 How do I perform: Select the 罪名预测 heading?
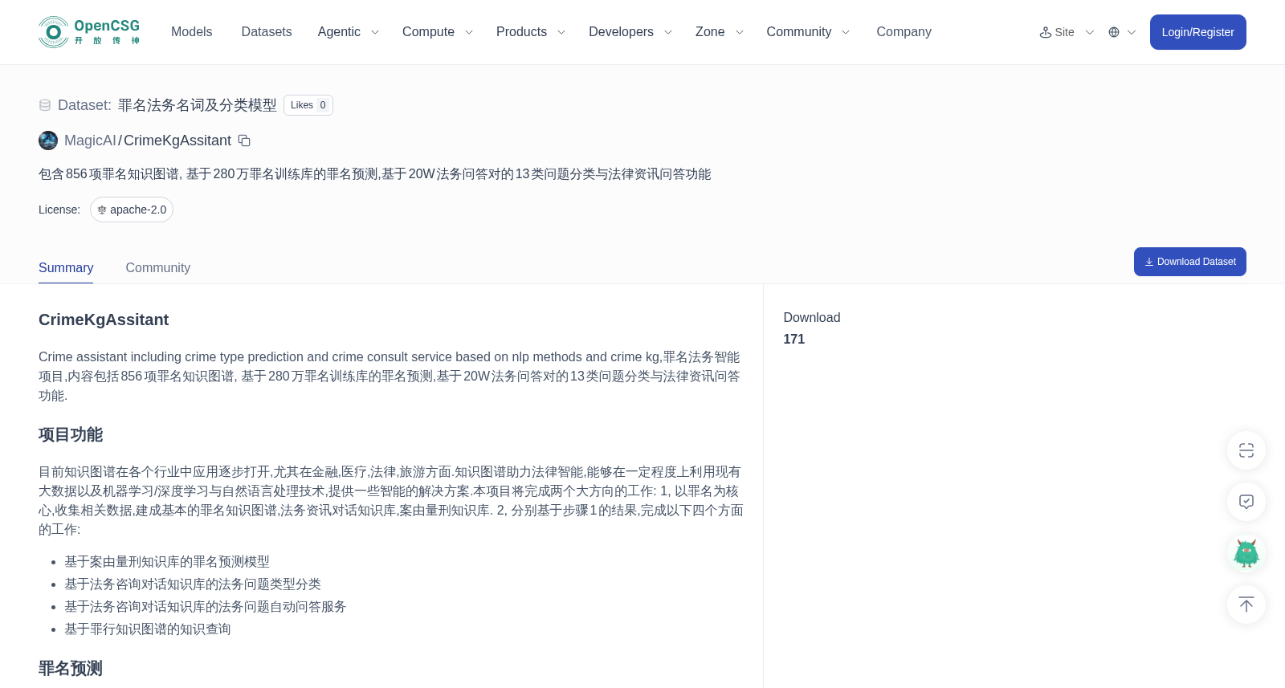tap(71, 669)
